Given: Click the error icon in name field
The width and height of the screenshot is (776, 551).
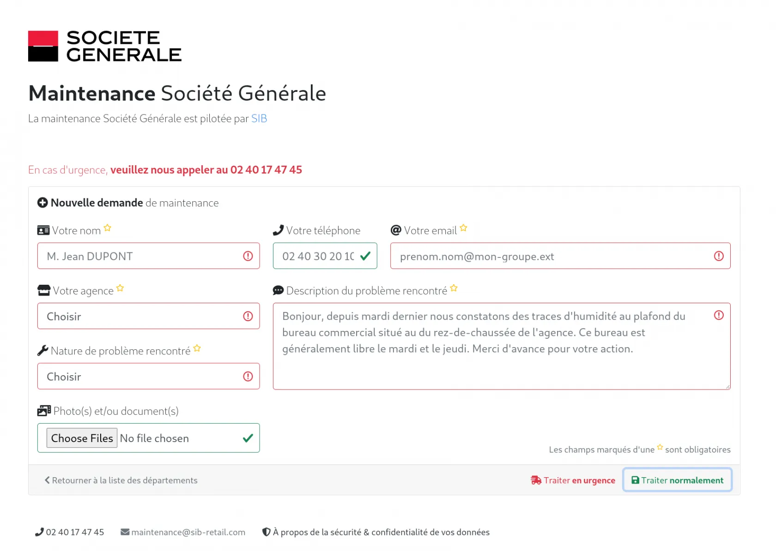Looking at the screenshot, I should coord(248,256).
